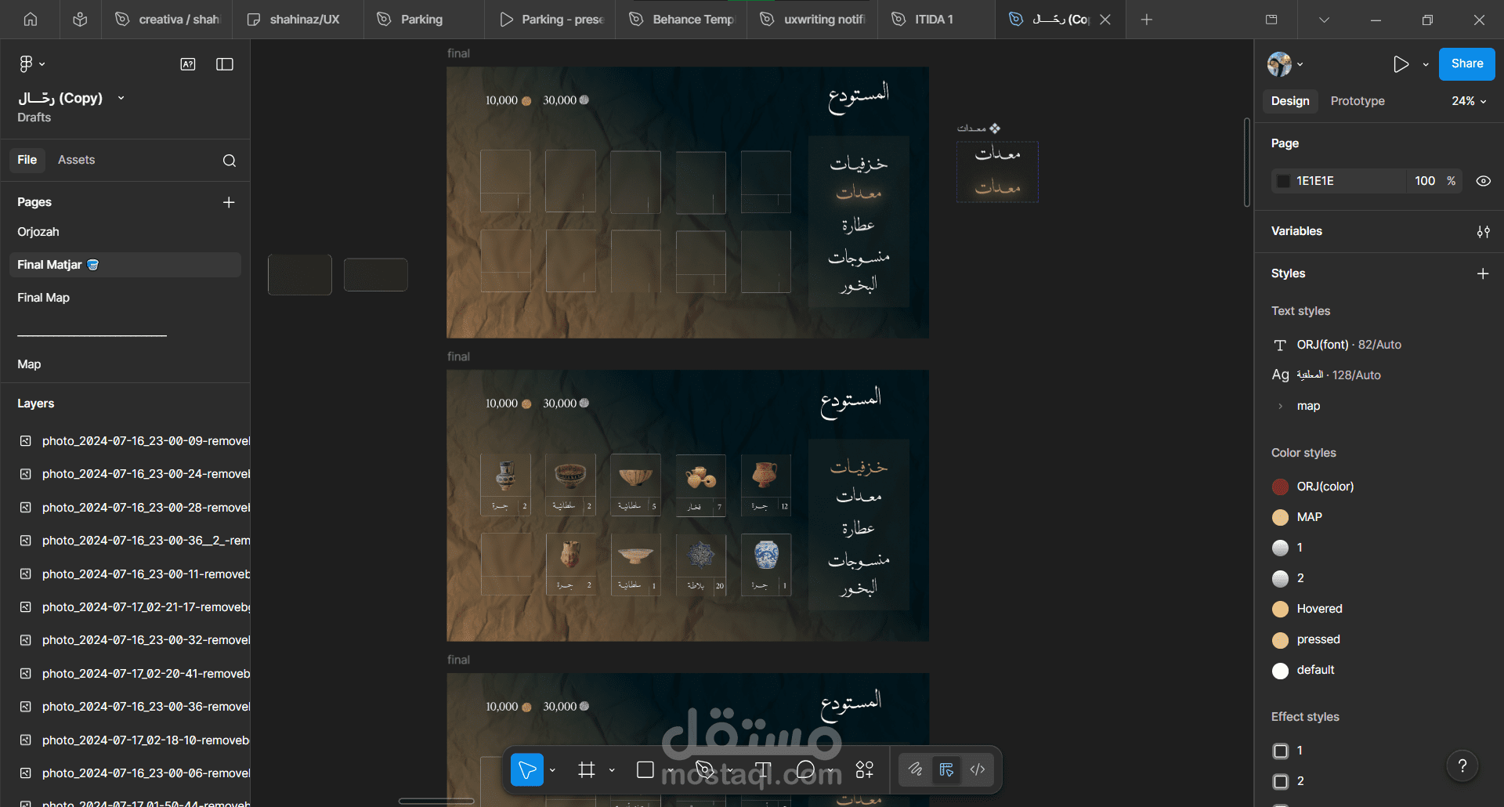Viewport: 1504px width, 807px height.
Task: Open user avatar dropdown
Action: tap(1285, 64)
